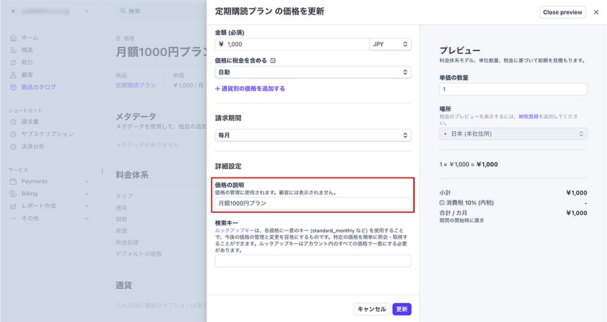This screenshot has height=322, width=607.
Task: Open the billing period 毎月 dropdown
Action: [313, 135]
